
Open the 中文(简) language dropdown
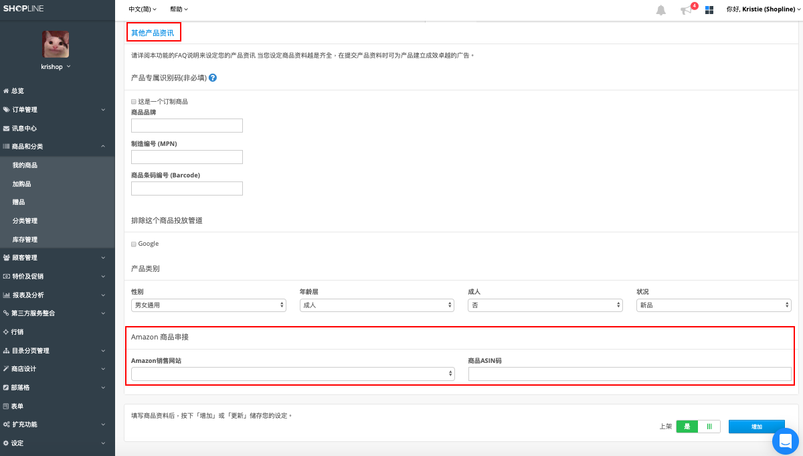pos(143,9)
